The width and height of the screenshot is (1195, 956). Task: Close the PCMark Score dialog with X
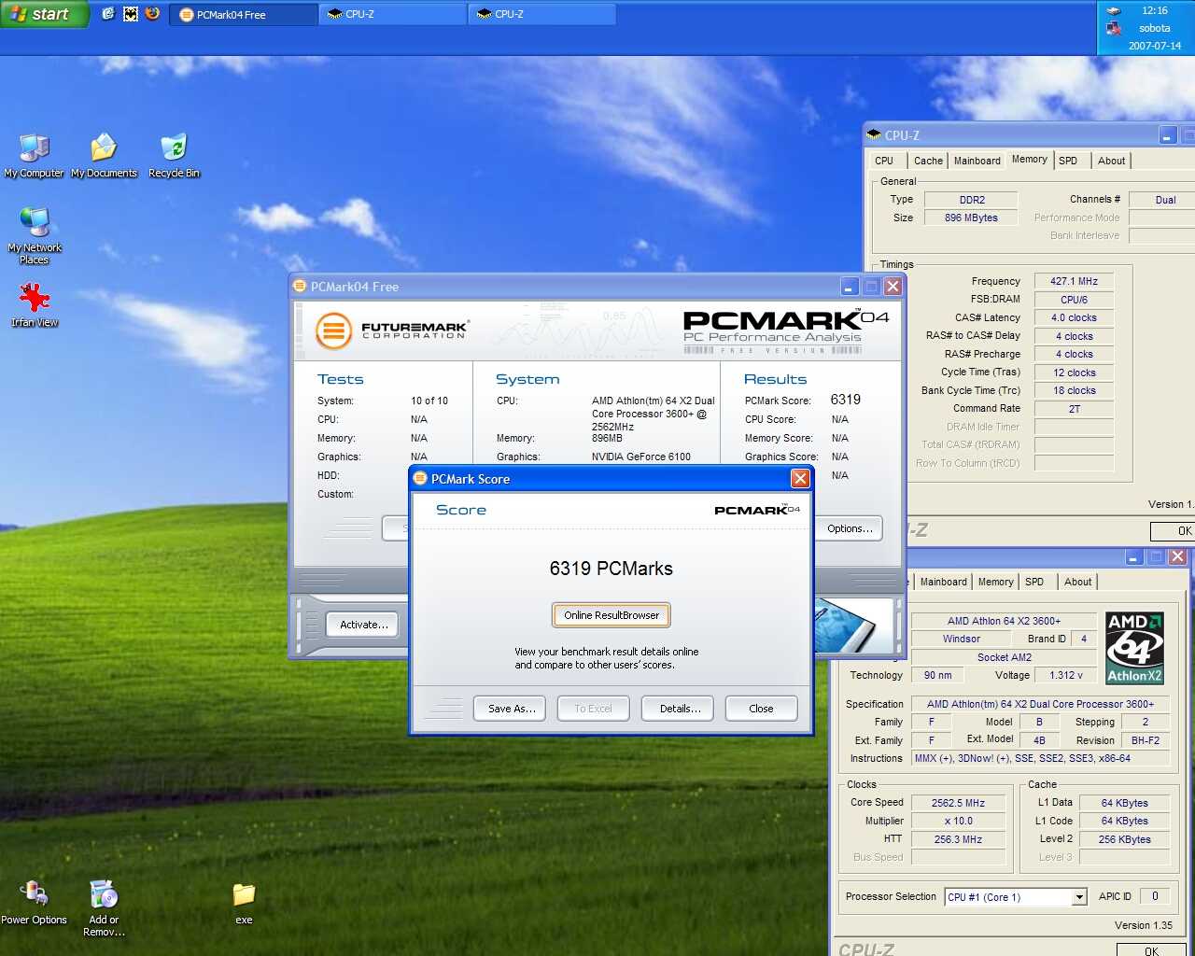800,479
